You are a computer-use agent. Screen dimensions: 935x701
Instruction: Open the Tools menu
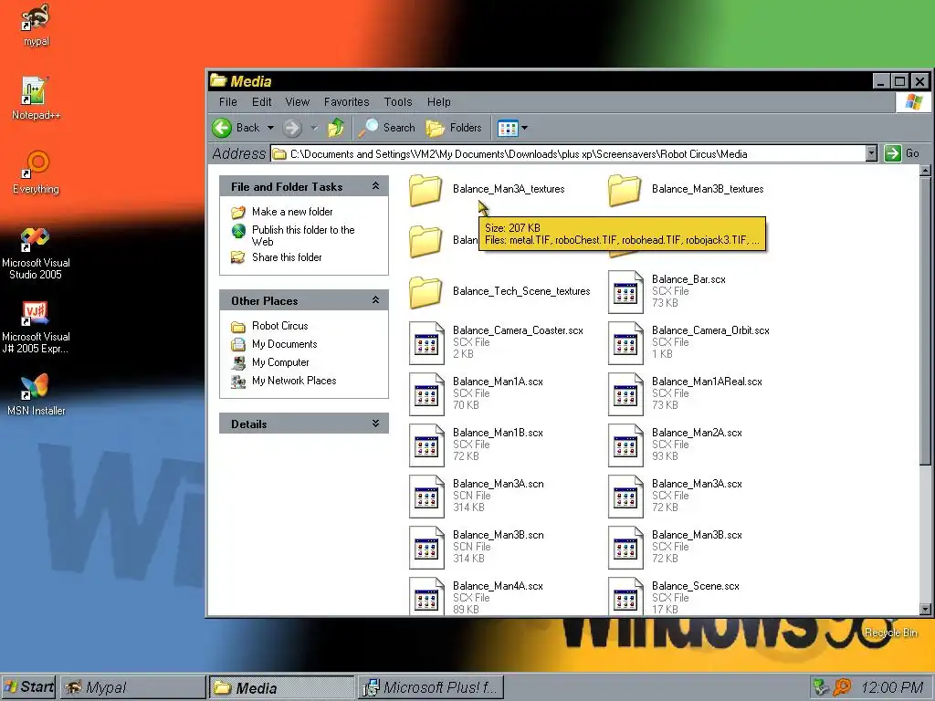(x=398, y=102)
